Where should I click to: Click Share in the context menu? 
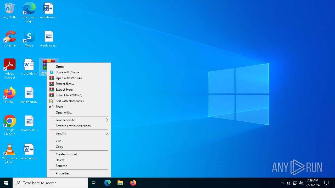click(x=79, y=107)
